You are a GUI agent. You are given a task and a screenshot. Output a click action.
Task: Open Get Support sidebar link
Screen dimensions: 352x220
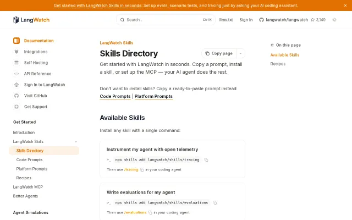click(36, 107)
